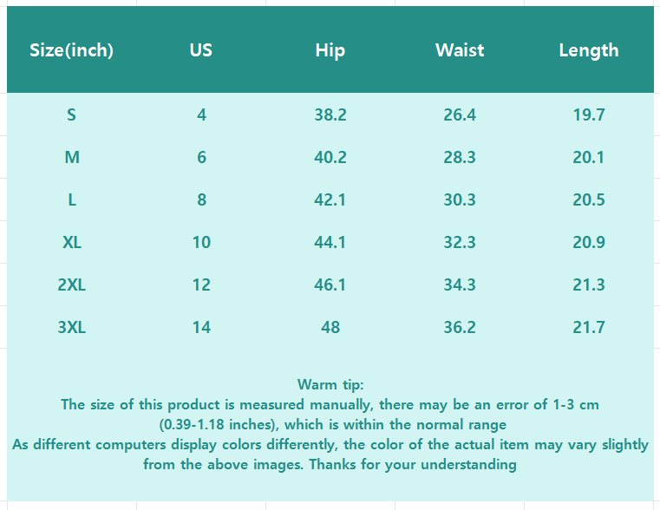Image resolution: width=660 pixels, height=510 pixels.
Task: Click length value 20.5
Action: tap(589, 199)
